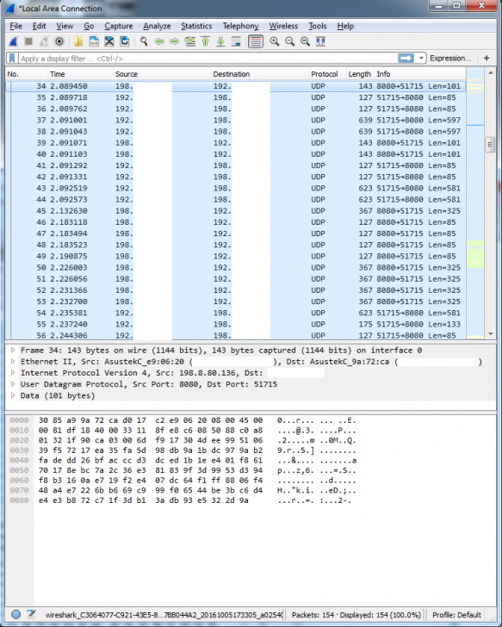
Task: Click the Expression... button
Action: point(450,59)
